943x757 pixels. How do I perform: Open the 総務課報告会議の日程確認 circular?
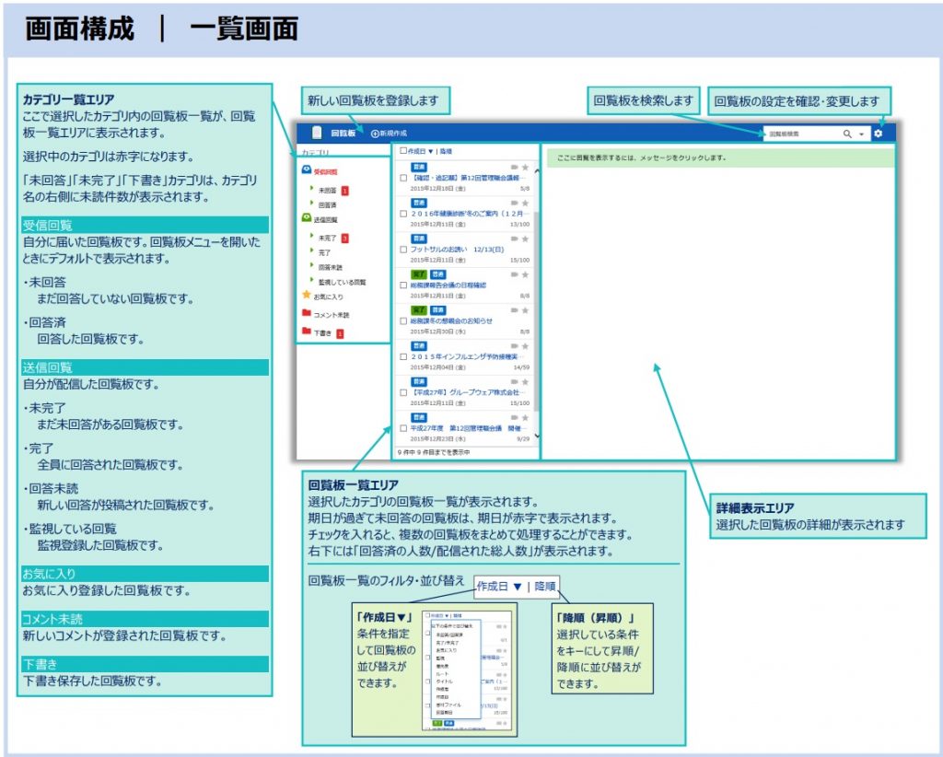[448, 285]
